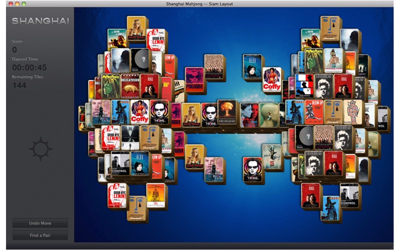Select the tear-face tile at left cluster bottom
The height and width of the screenshot is (250, 400).
136,208
